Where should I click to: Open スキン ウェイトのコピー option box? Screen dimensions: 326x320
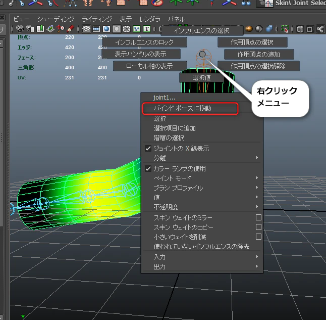click(x=258, y=227)
